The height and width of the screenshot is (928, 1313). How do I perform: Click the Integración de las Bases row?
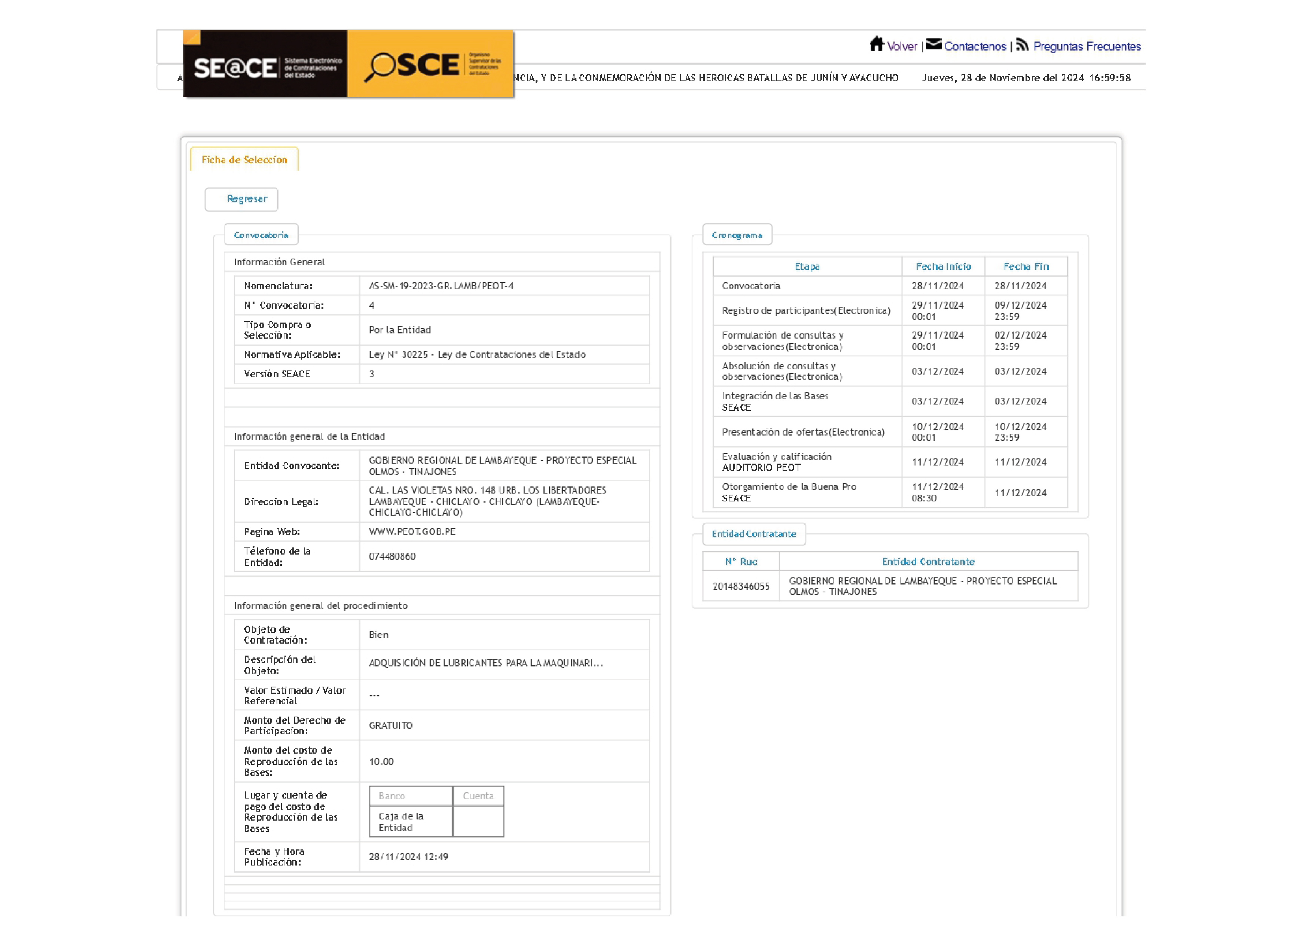890,402
